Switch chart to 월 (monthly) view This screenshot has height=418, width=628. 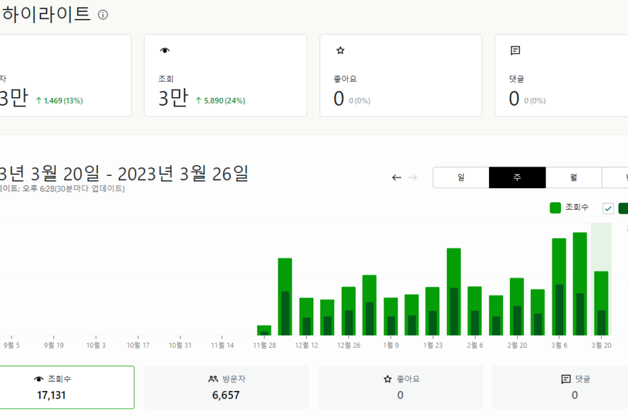(x=573, y=177)
